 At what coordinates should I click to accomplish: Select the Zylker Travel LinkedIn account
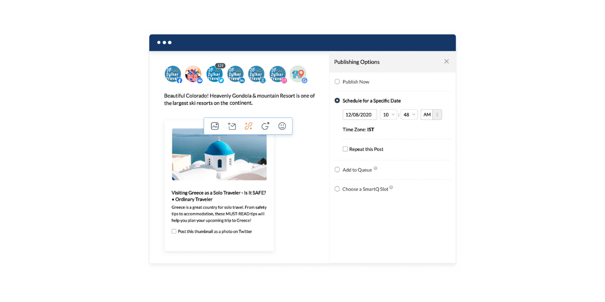(236, 74)
